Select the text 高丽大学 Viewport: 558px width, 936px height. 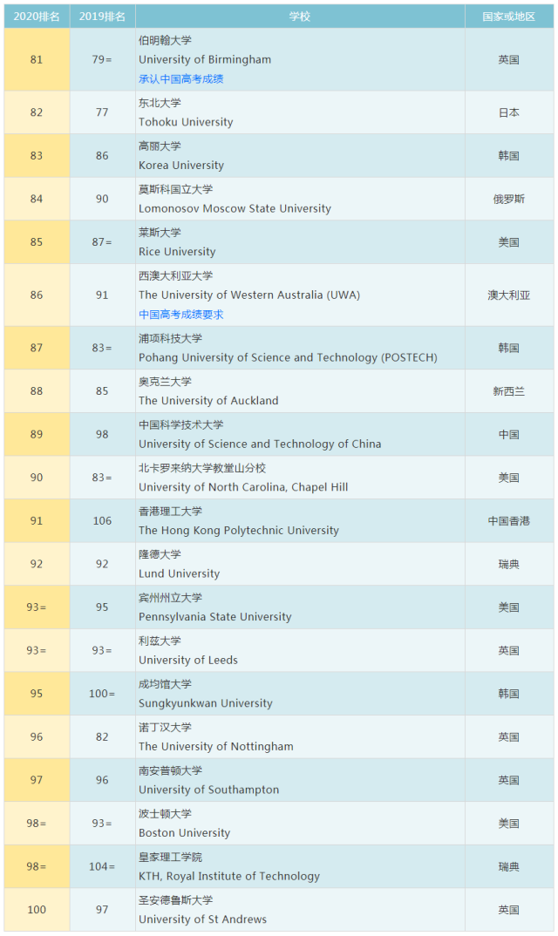click(x=160, y=146)
